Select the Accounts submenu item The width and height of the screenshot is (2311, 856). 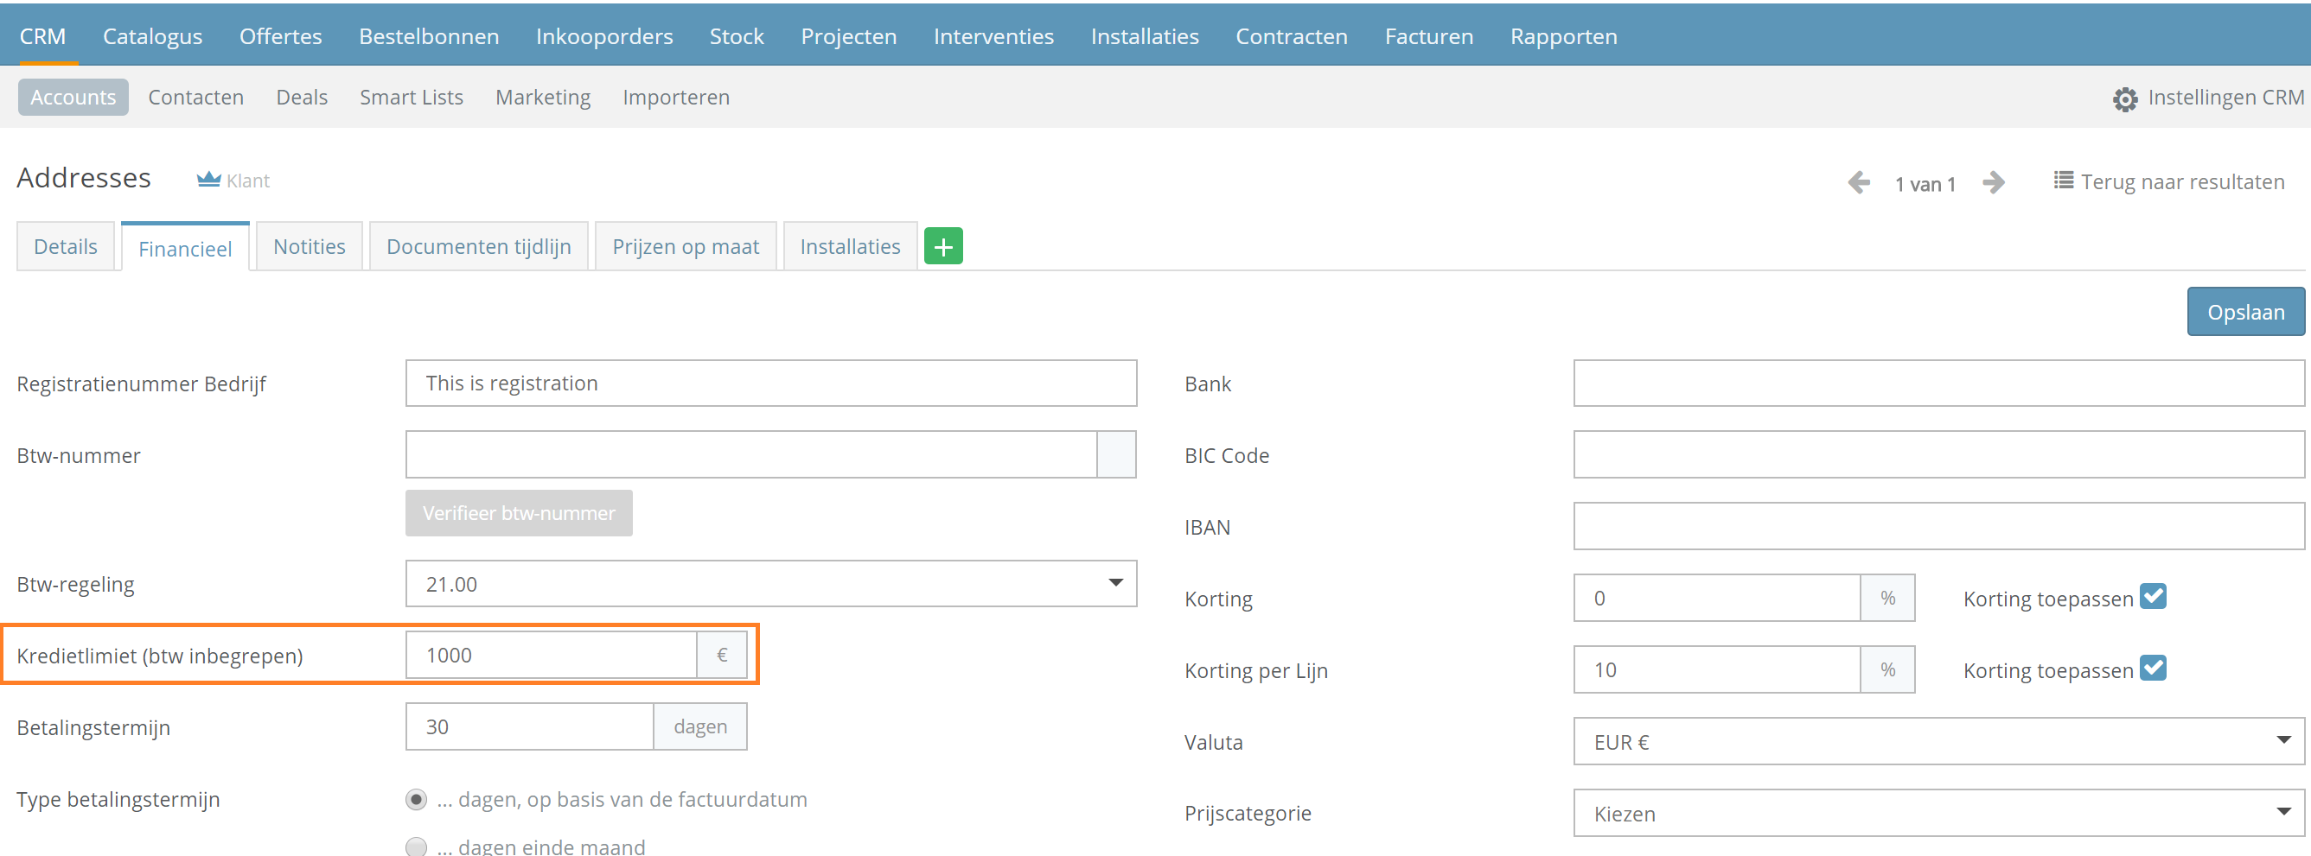click(x=73, y=97)
